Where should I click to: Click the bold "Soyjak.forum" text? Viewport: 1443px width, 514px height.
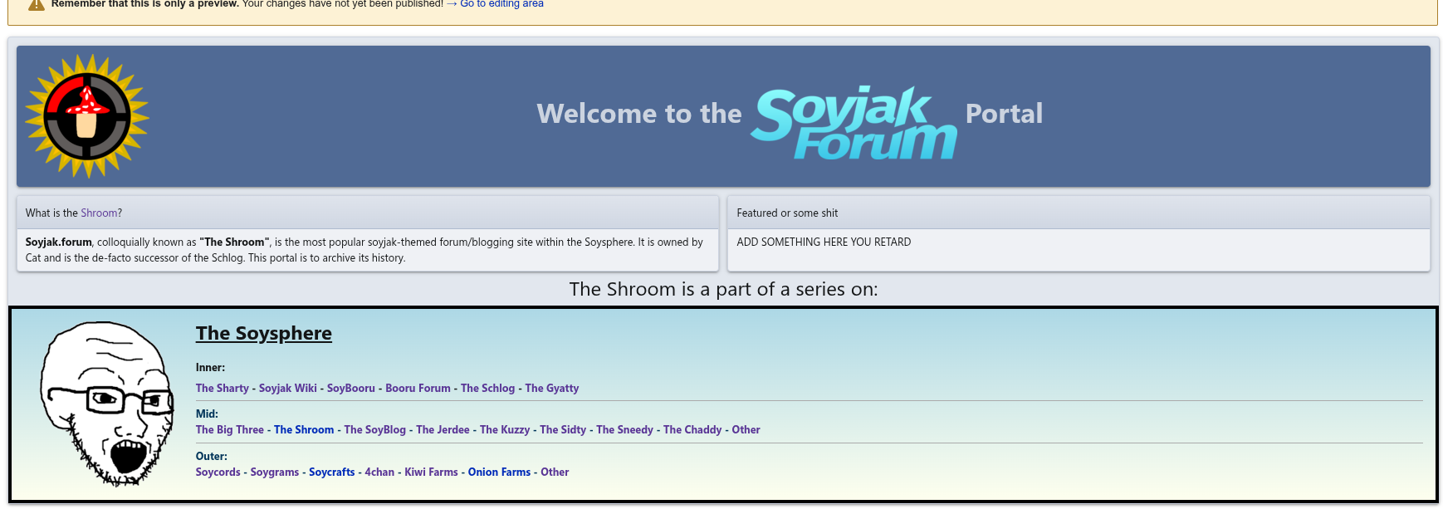coord(59,242)
